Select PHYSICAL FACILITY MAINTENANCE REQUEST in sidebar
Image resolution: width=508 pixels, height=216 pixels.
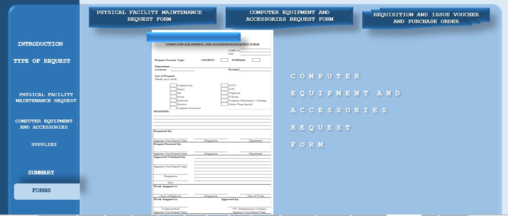tap(46, 98)
